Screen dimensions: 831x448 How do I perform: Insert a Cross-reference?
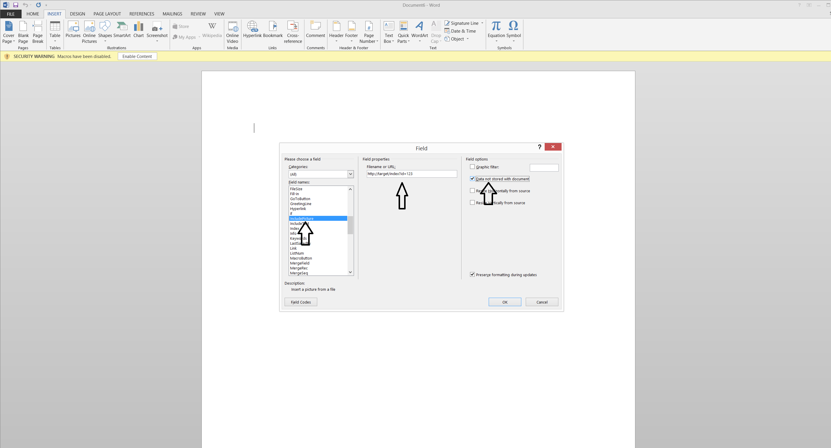coord(293,32)
